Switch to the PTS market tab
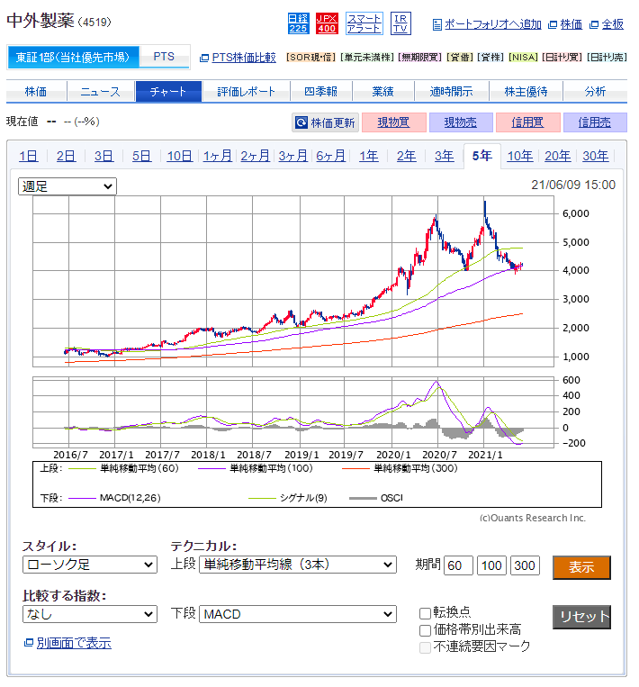639x687 pixels. tap(164, 57)
